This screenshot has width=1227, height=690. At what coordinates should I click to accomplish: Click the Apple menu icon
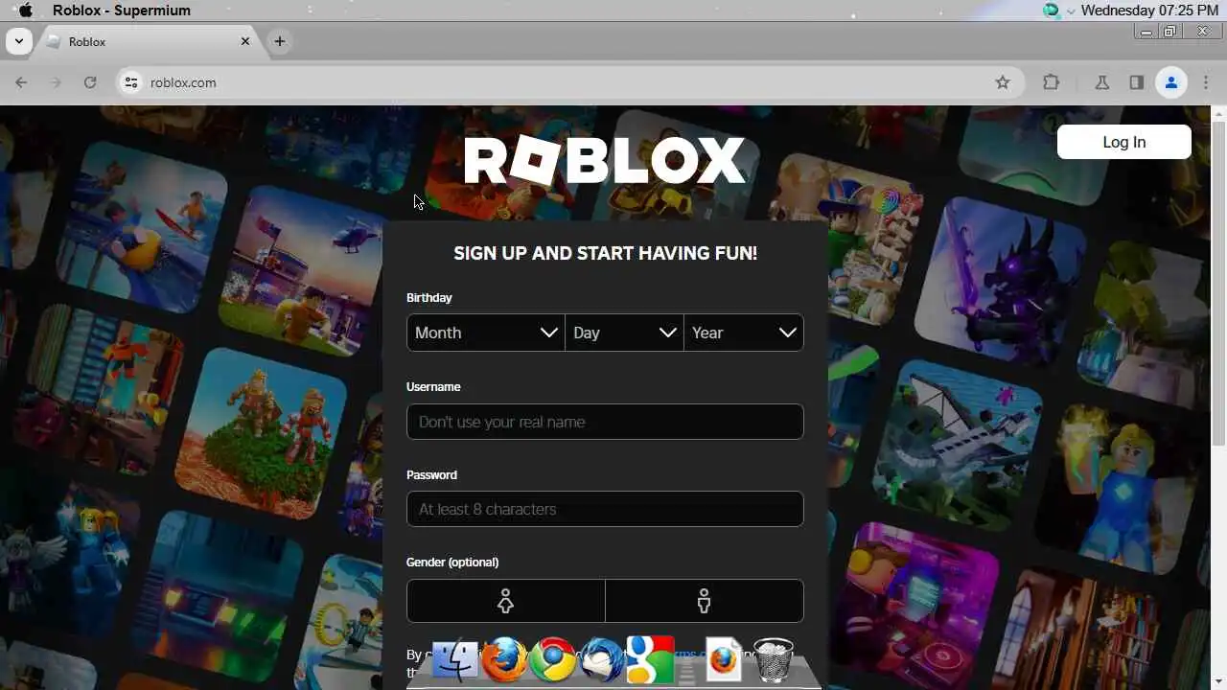[26, 11]
